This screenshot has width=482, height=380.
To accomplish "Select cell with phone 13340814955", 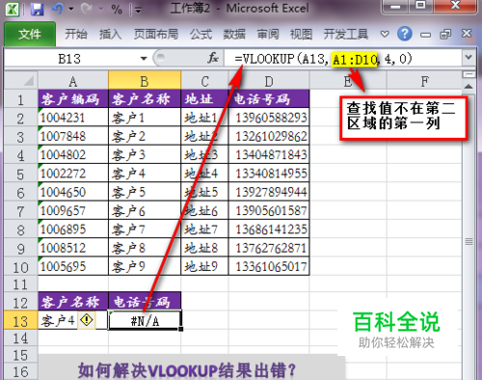I will 269,174.
